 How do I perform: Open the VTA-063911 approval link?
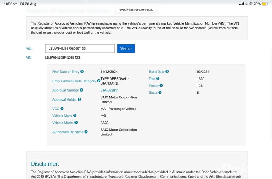point(110,90)
